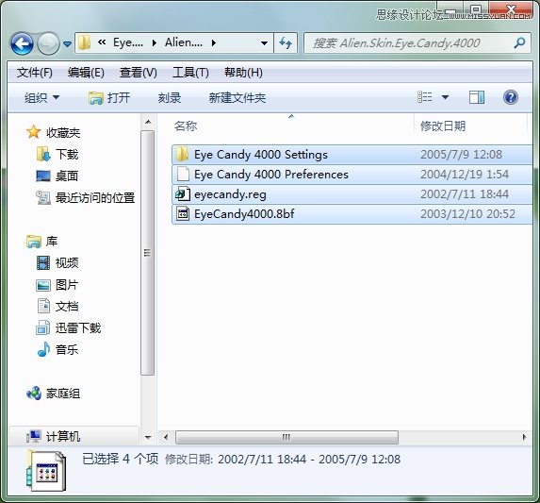Click date 2002/7/11 18:44 cell
Viewport: 540px width, 503px height.
pos(465,194)
